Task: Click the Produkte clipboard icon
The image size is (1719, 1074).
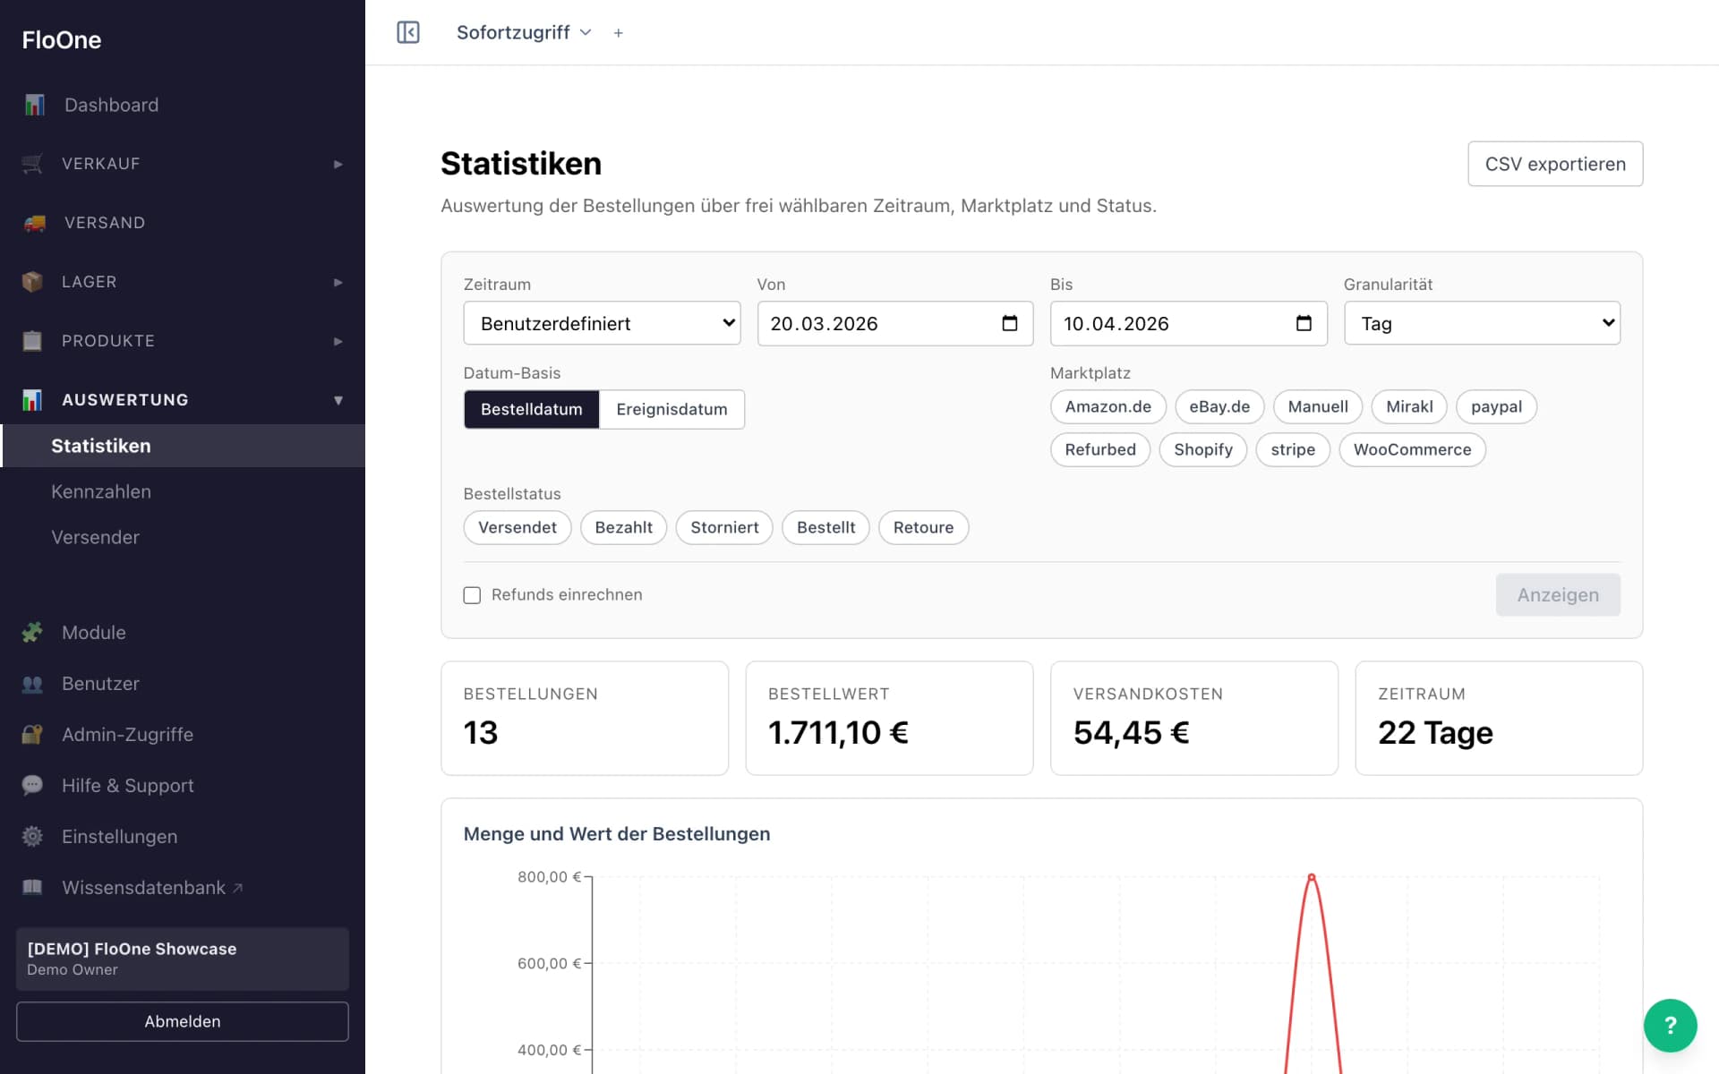Action: point(32,341)
